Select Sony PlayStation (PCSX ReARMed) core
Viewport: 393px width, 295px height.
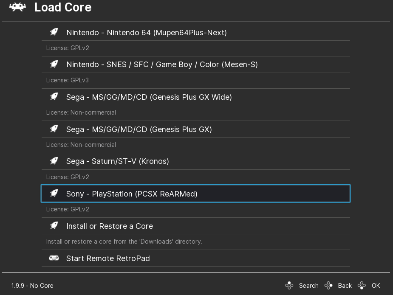132,194
